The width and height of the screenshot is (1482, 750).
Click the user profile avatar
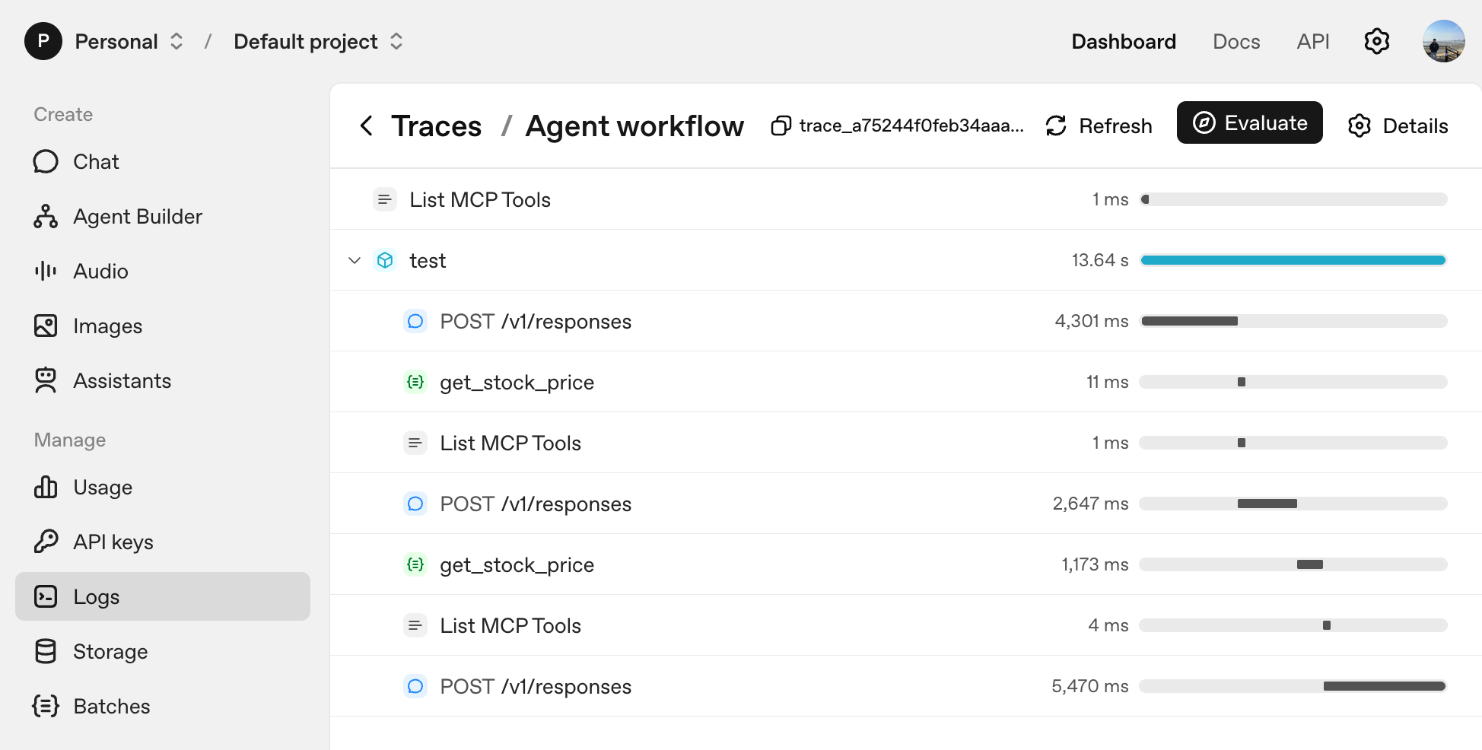coord(1443,41)
